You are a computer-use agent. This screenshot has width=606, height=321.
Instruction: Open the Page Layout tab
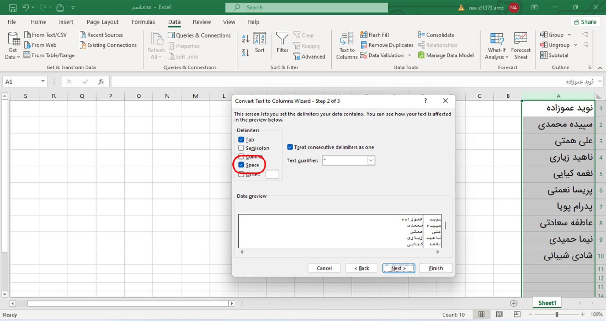pyautogui.click(x=103, y=22)
